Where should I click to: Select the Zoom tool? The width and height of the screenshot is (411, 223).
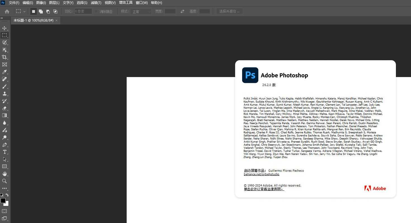point(4,181)
